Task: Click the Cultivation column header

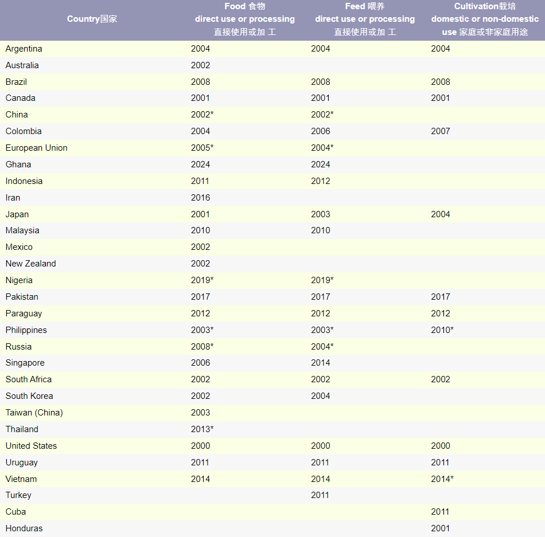Action: click(x=485, y=19)
